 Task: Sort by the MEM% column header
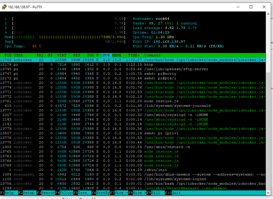pos(116,55)
